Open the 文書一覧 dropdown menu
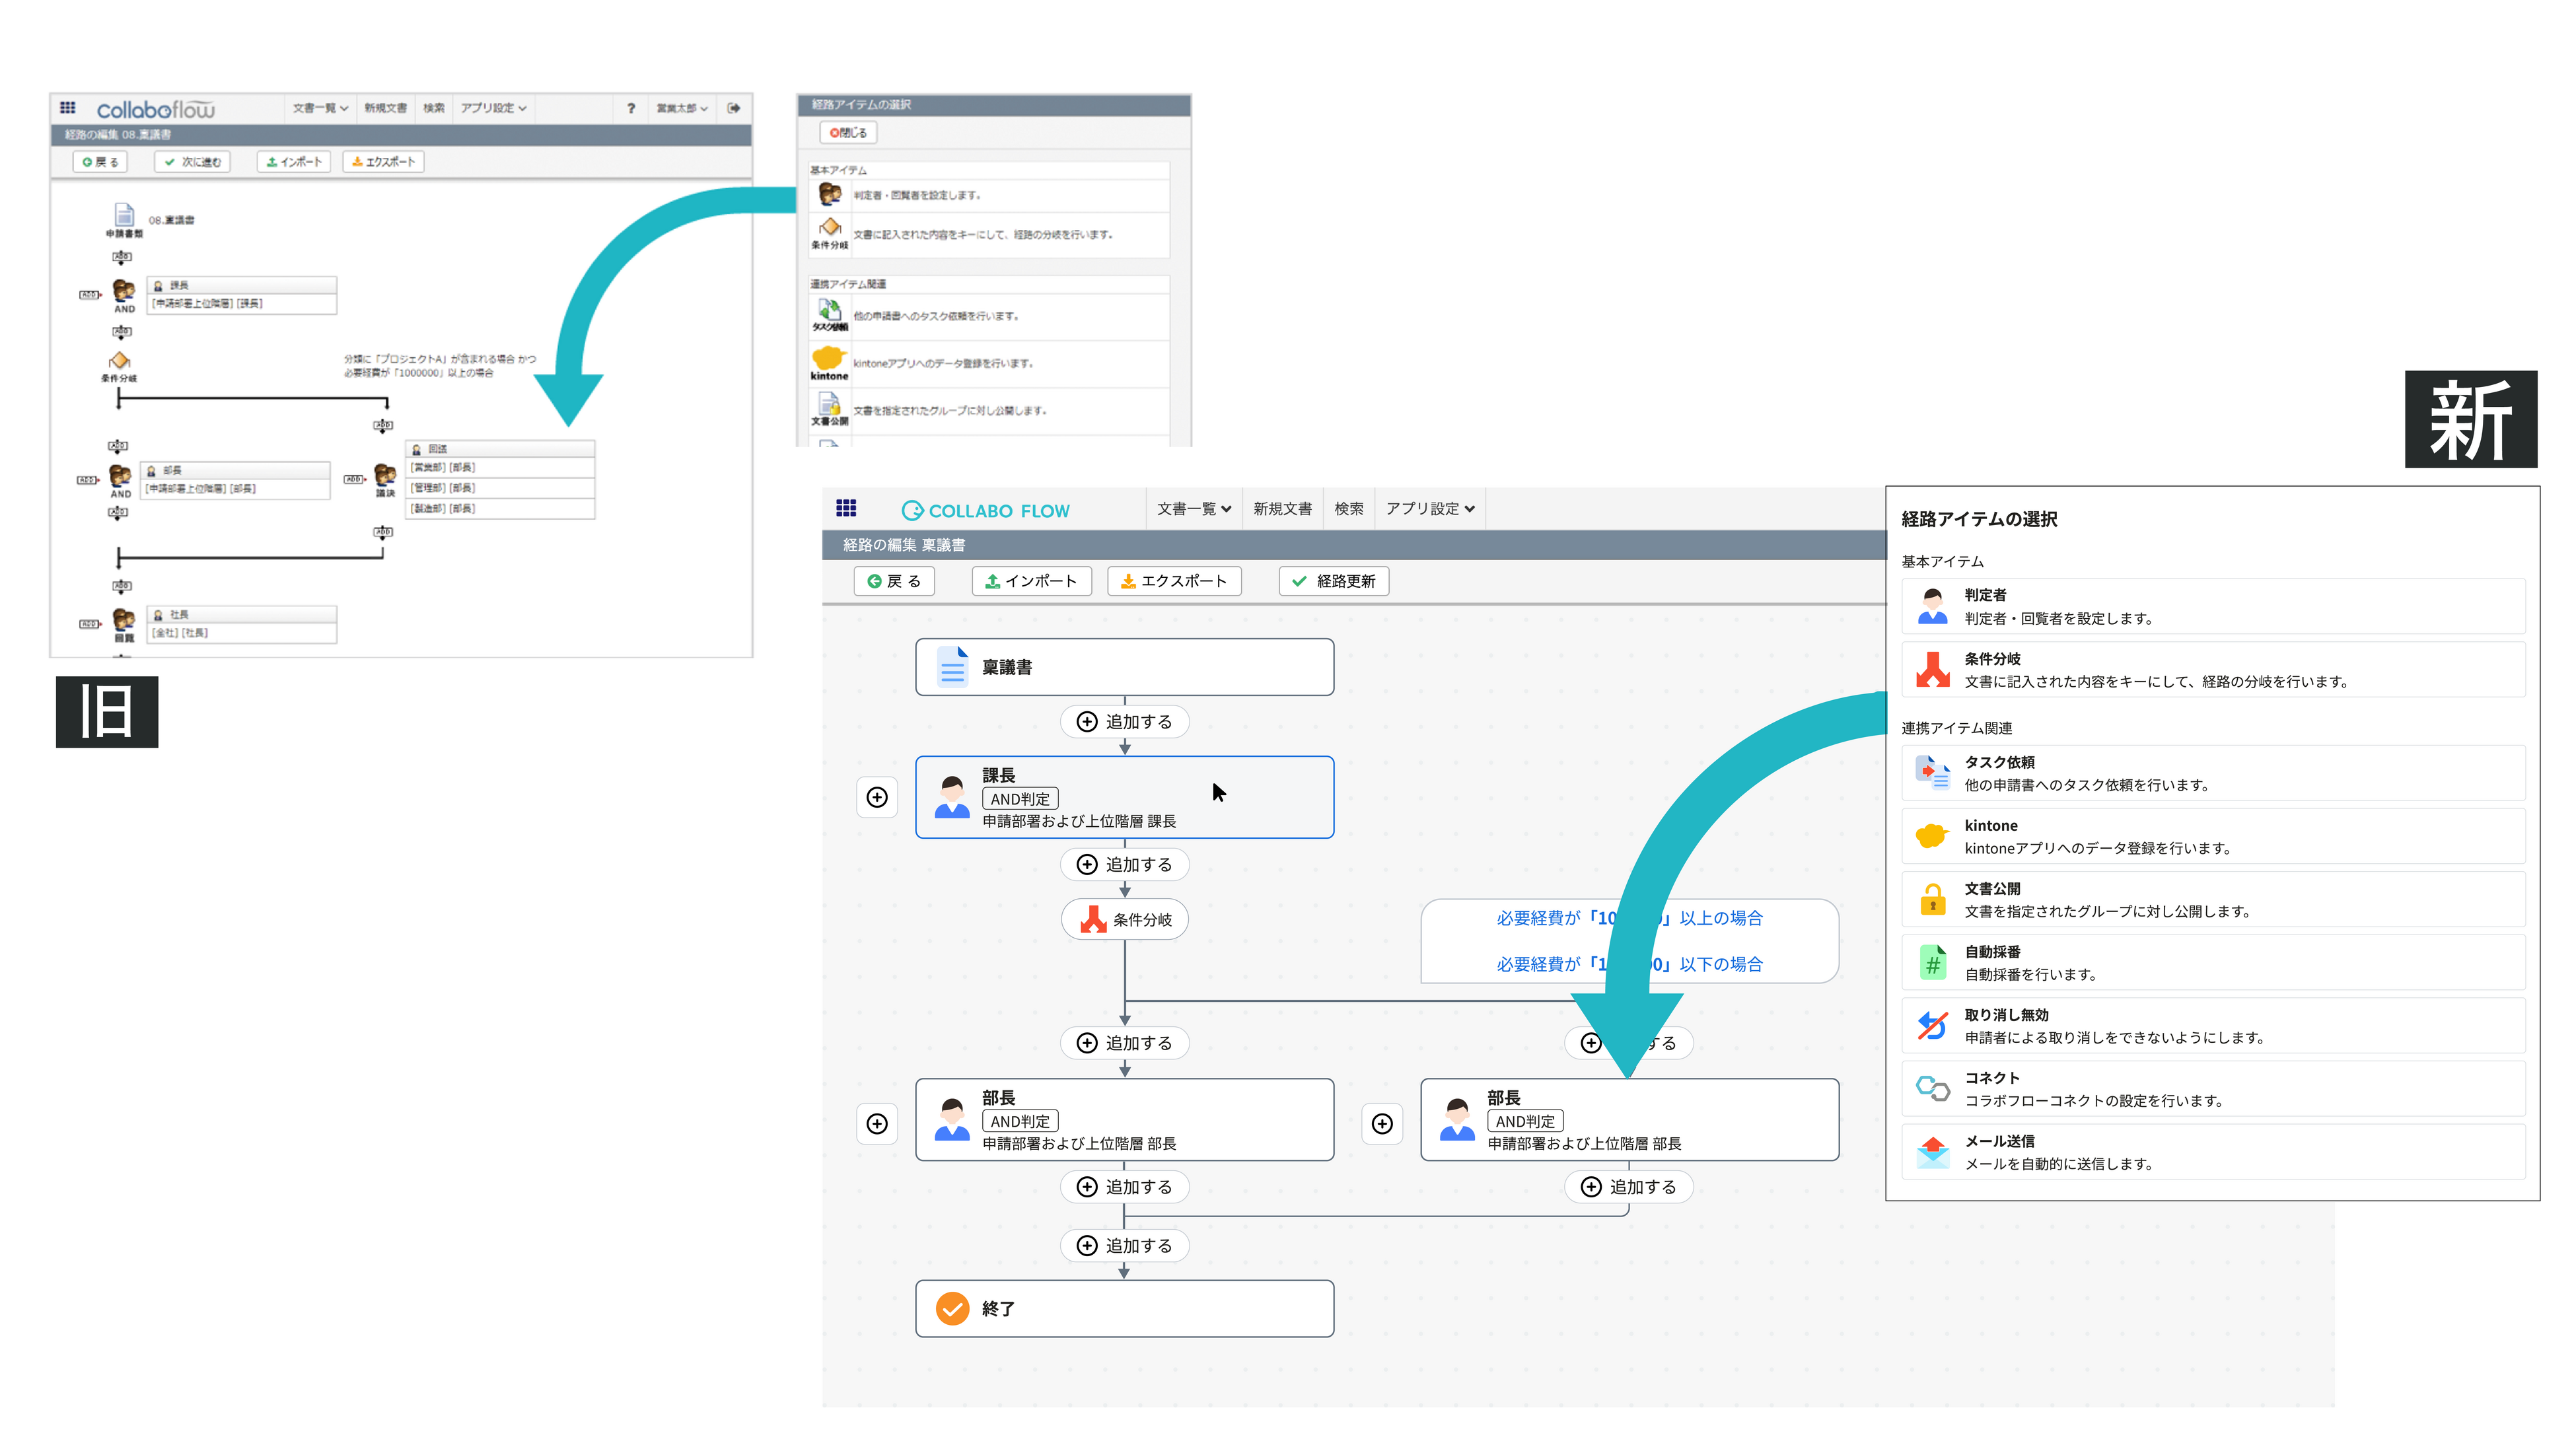Screen dimensions: 2576x1449 tap(1193, 508)
